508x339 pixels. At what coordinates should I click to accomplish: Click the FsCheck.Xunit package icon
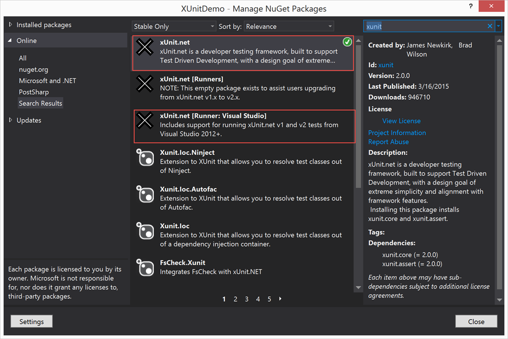(145, 268)
